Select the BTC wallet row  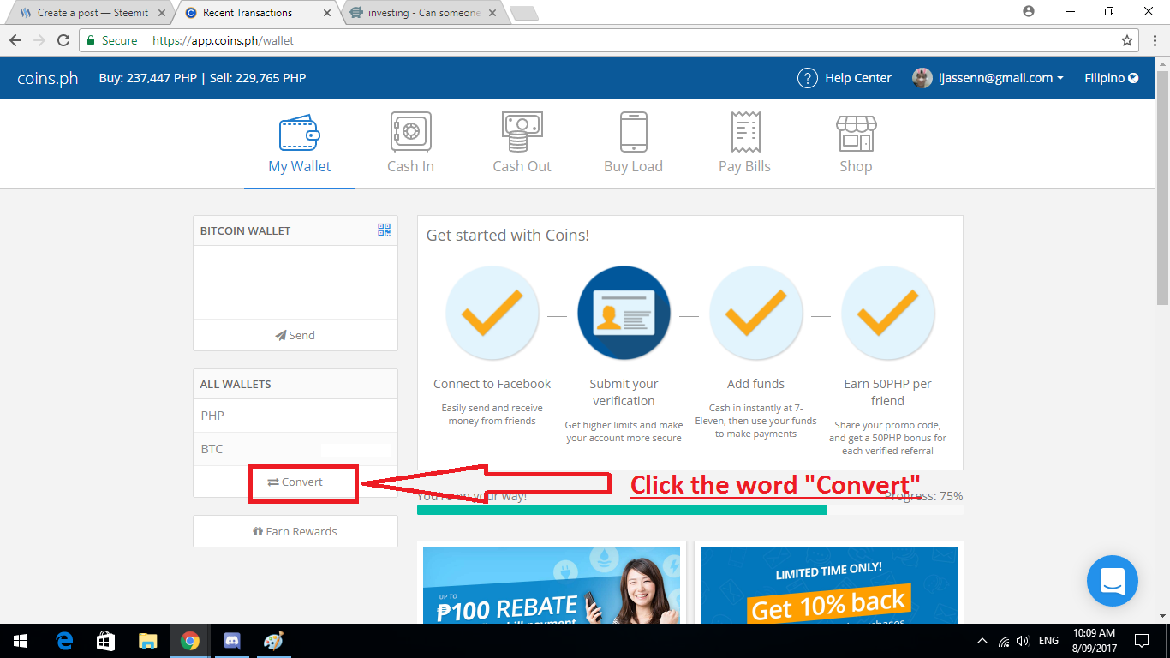point(295,449)
